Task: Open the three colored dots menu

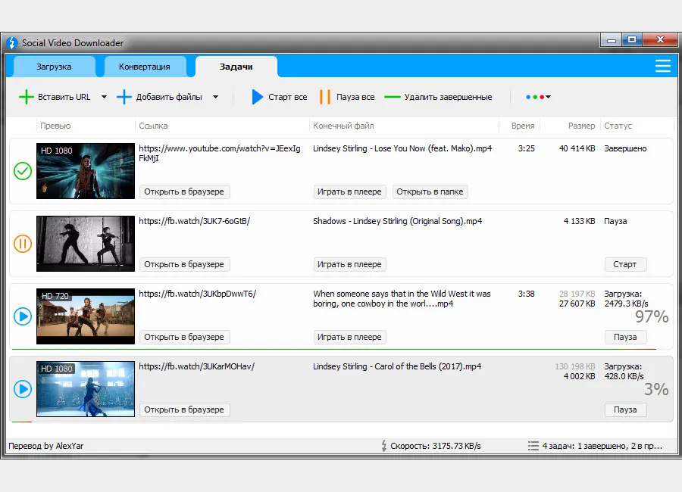Action: (x=538, y=97)
